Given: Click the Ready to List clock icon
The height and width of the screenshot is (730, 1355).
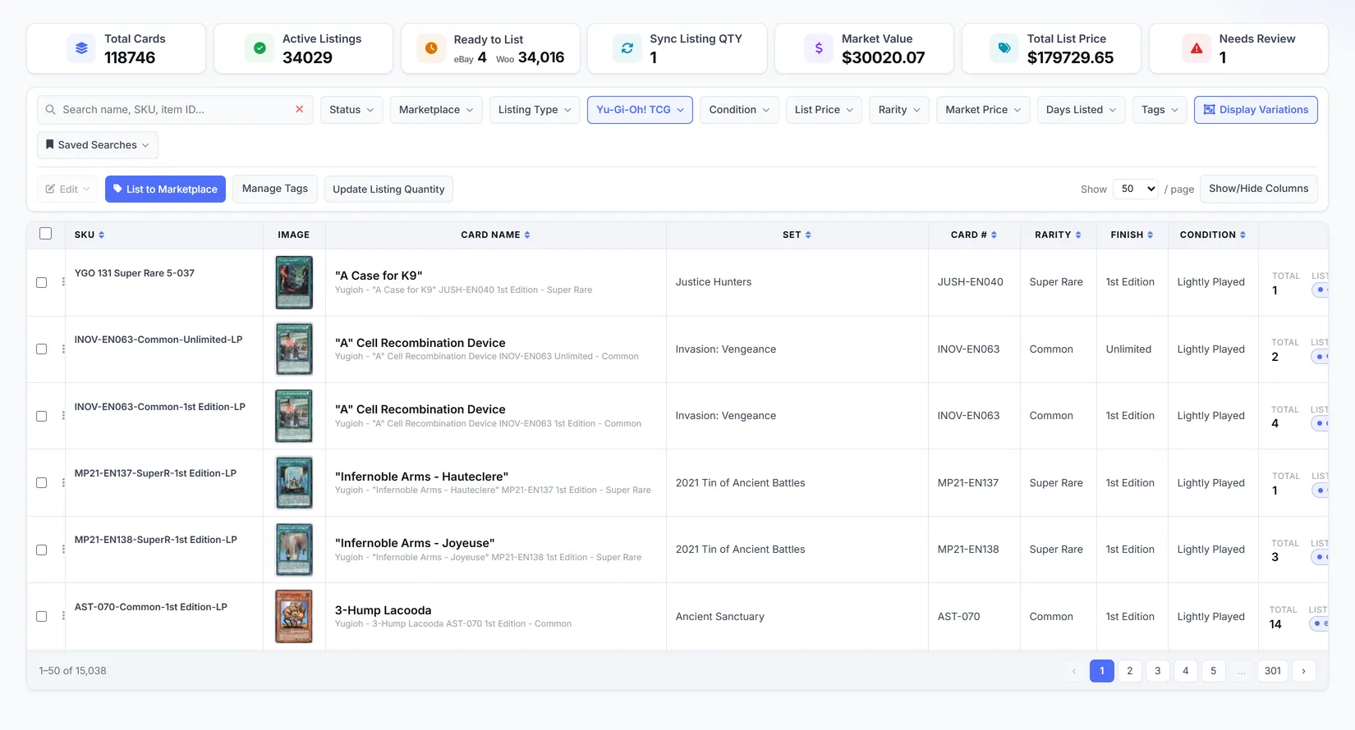Looking at the screenshot, I should (431, 48).
